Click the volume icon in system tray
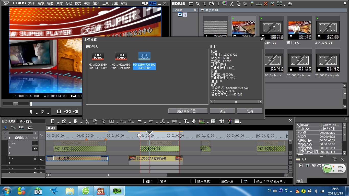 pyautogui.click(x=316, y=191)
